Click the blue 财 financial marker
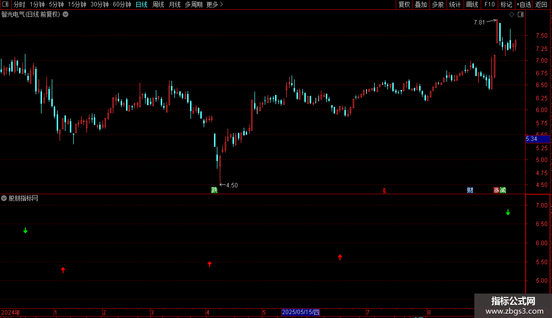552x318 pixels. [470, 190]
